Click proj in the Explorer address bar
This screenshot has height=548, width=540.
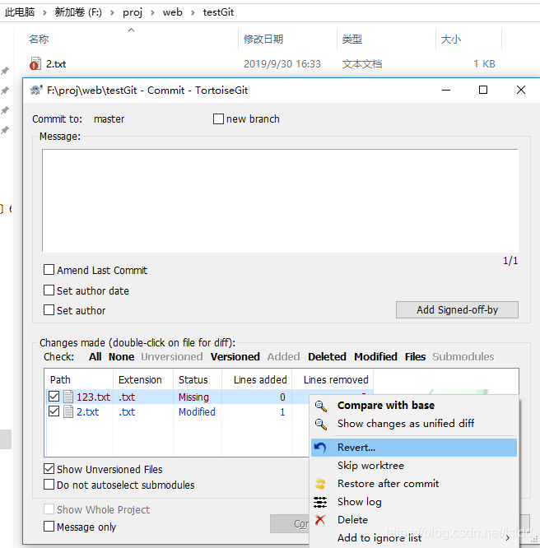(133, 12)
